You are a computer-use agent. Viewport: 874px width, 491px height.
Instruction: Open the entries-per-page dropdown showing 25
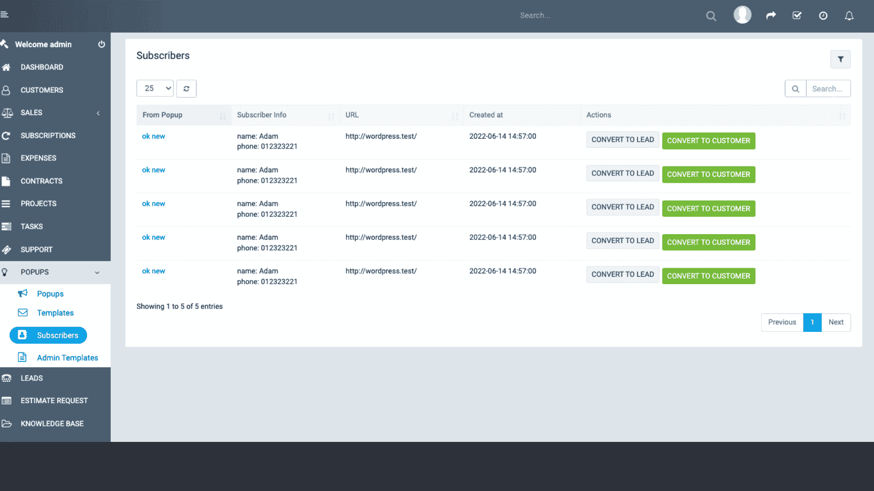(x=155, y=88)
